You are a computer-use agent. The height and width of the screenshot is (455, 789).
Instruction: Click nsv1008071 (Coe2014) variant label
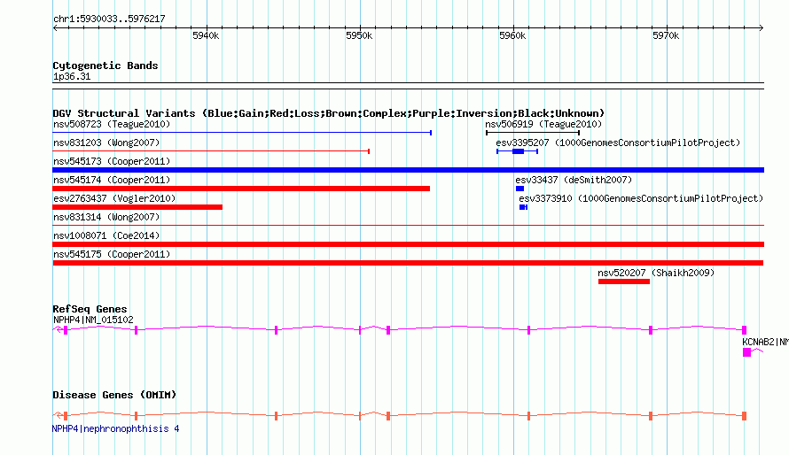(x=106, y=235)
